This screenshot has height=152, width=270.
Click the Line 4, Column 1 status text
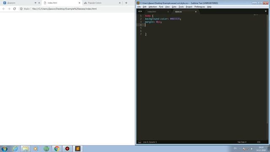pos(150,142)
